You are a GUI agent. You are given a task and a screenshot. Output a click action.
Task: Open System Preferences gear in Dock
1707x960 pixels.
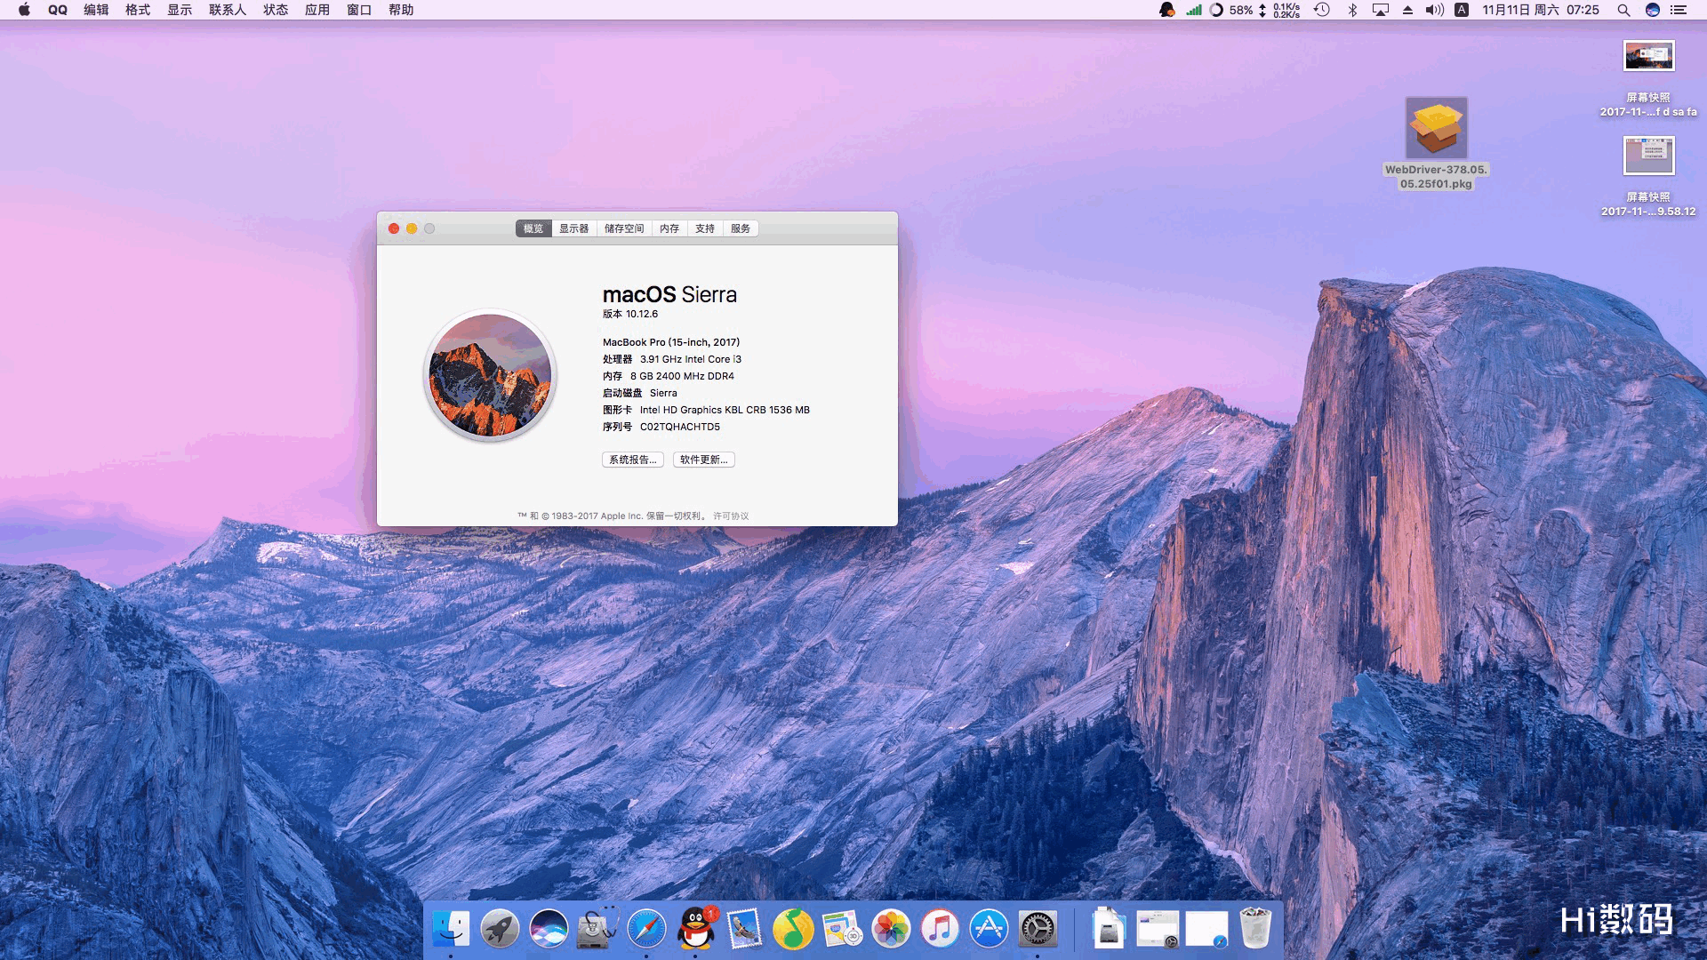click(x=1038, y=929)
